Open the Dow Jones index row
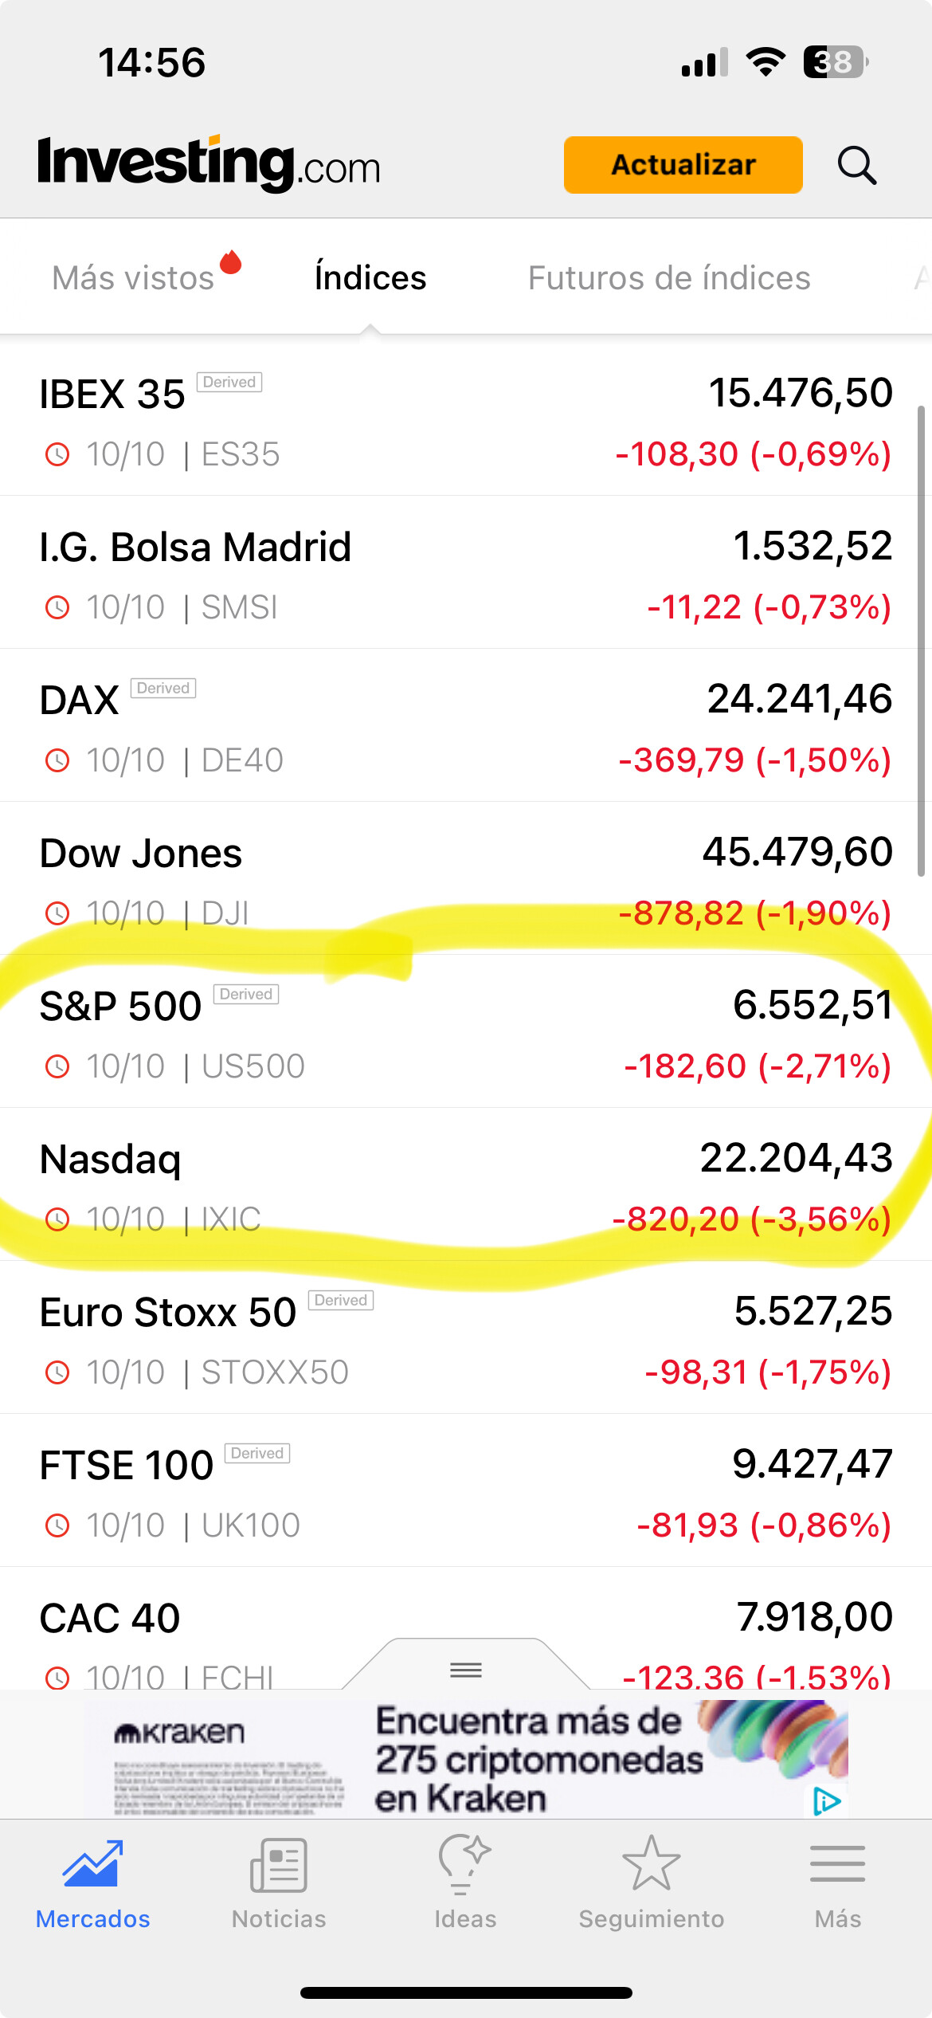The height and width of the screenshot is (2018, 932). pos(466,879)
